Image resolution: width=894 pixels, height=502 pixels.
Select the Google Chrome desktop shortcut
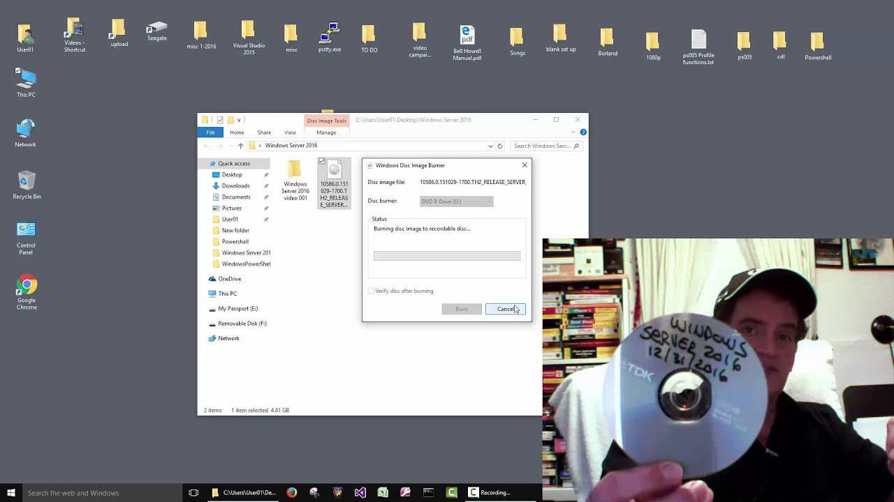27,293
